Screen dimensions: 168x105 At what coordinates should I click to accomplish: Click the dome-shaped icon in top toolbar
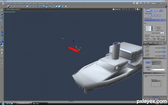click(27, 6)
